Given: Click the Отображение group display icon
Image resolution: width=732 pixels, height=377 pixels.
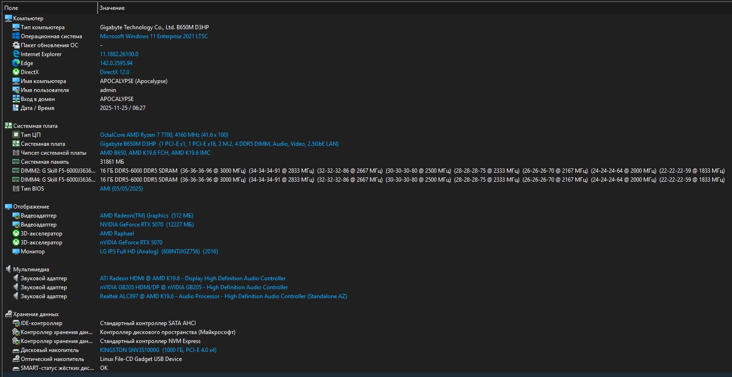Looking at the screenshot, I should [x=8, y=207].
